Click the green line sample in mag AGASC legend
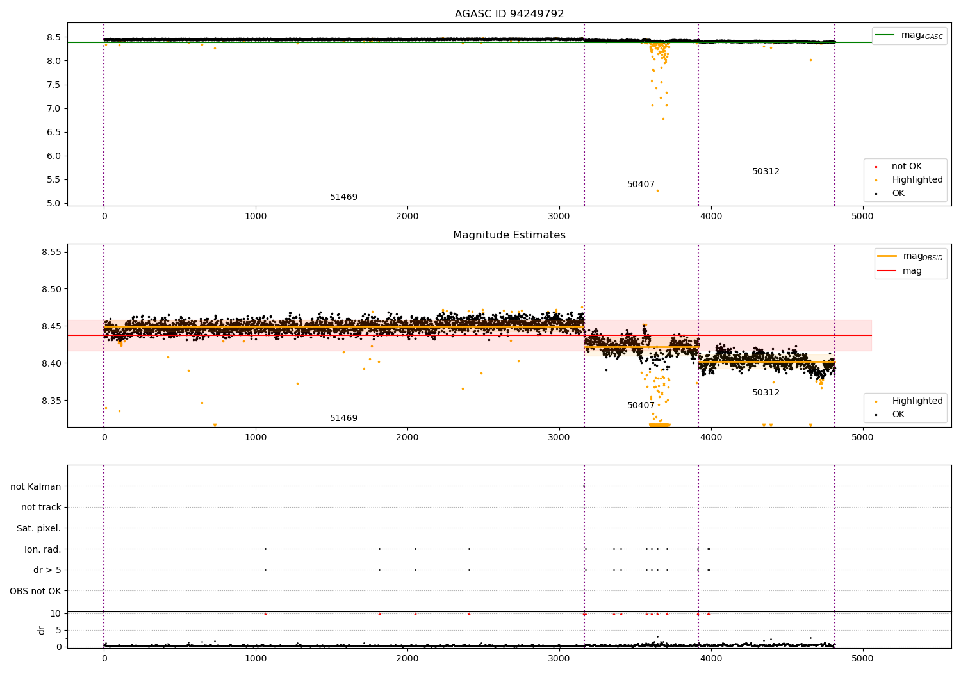The image size is (961, 673). (x=885, y=35)
